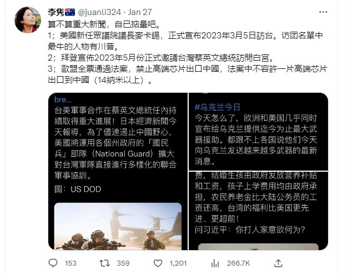This screenshot has height=274, width=348.
Task: Click the reply speech bubble icon
Action: [x=53, y=263]
